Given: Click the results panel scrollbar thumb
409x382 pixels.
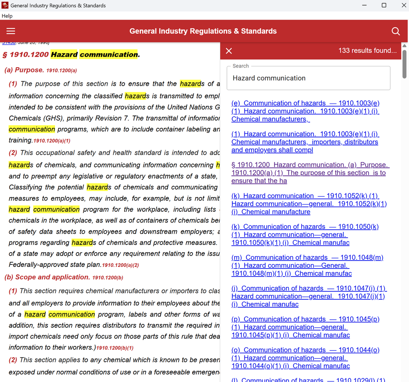Looking at the screenshot, I should click(x=404, y=64).
